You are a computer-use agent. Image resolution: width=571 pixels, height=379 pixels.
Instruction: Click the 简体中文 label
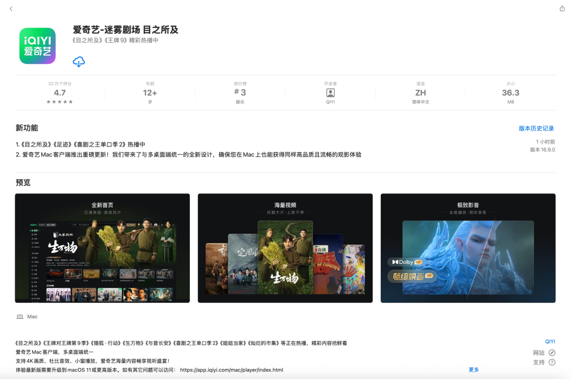click(x=421, y=102)
